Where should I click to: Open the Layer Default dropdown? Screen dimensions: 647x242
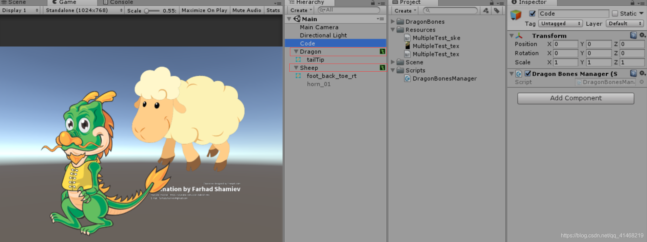(625, 24)
